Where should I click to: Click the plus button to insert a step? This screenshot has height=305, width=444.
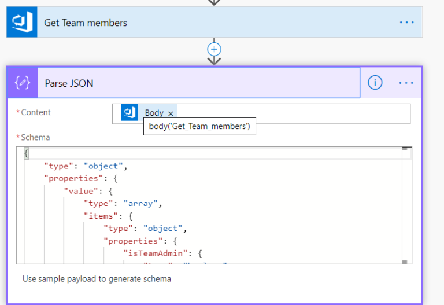pos(214,49)
